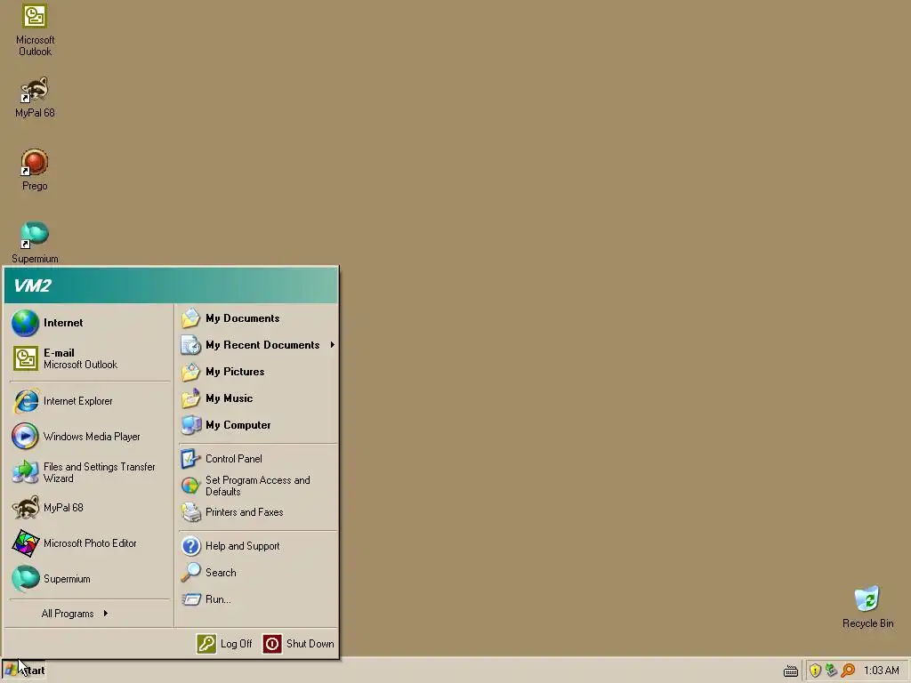This screenshot has width=911, height=683.
Task: Select the Supermium desktop icon
Action: 35,242
